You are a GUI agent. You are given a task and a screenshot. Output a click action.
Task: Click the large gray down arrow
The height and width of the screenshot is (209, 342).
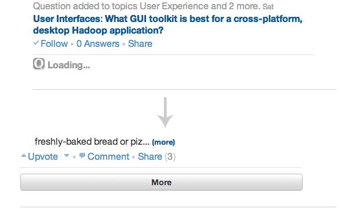[165, 112]
